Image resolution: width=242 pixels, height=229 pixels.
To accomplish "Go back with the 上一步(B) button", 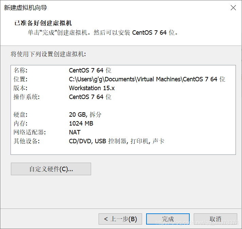I will tap(120, 219).
